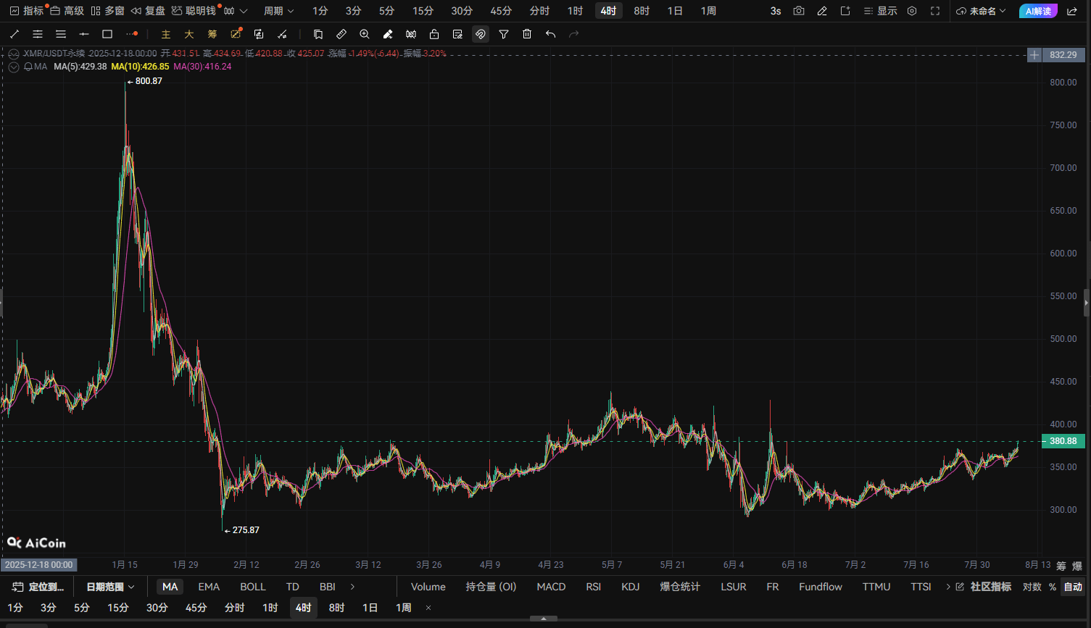The height and width of the screenshot is (628, 1091).
Task: Show the MACD sub-indicator
Action: click(551, 587)
